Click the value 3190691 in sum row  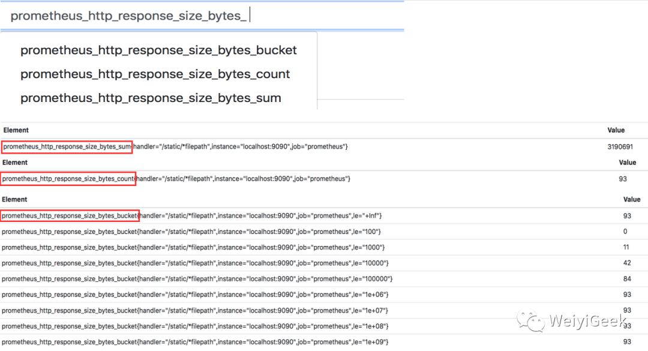click(620, 146)
